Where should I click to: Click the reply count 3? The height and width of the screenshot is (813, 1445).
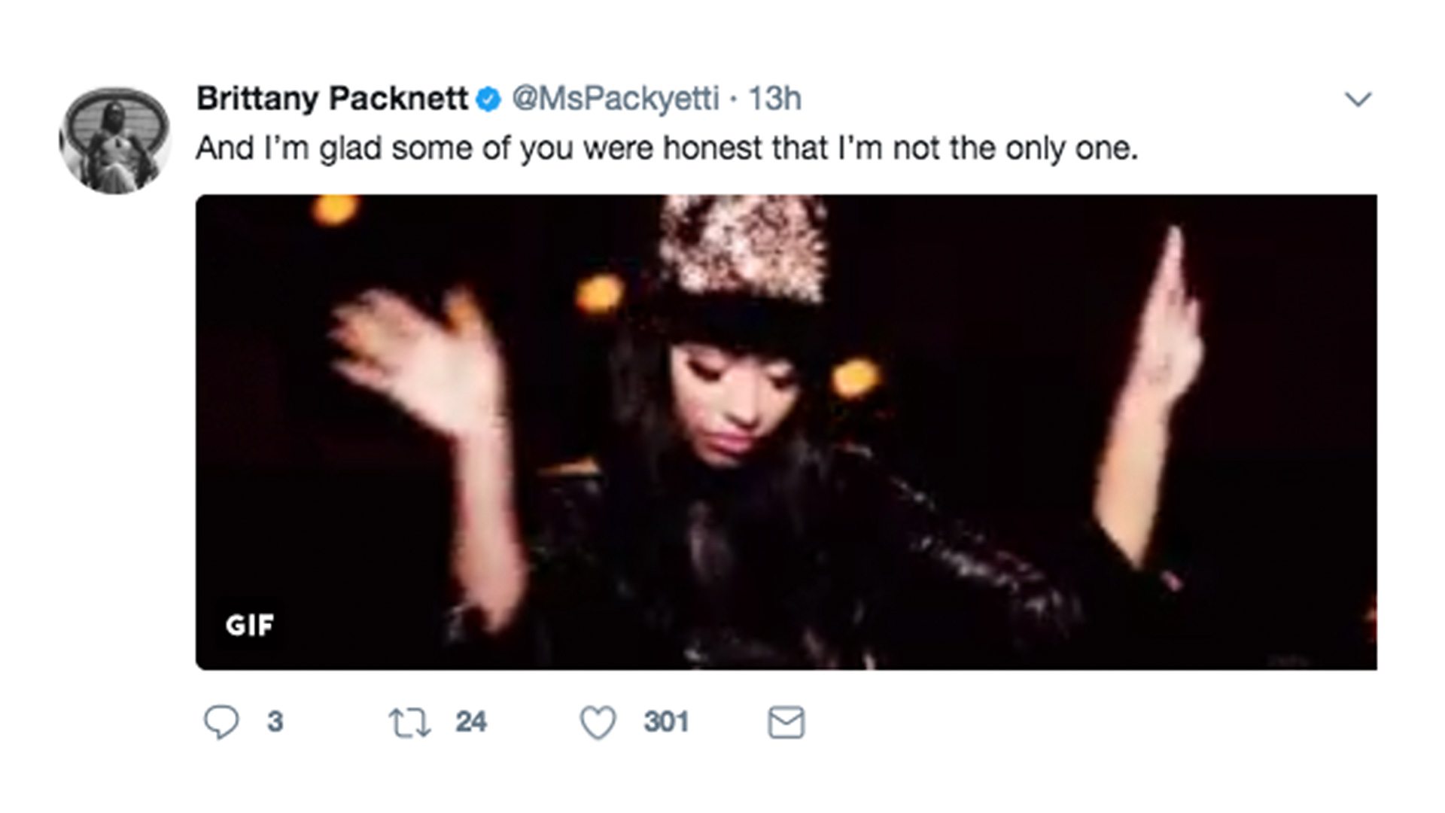[x=275, y=722]
